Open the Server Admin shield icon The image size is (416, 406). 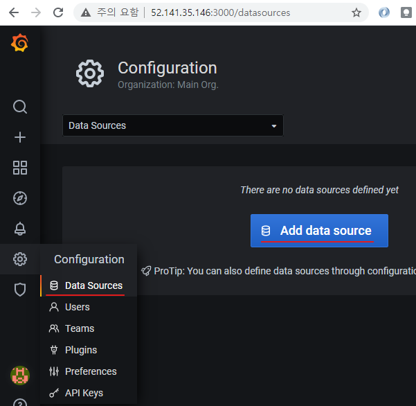(20, 290)
